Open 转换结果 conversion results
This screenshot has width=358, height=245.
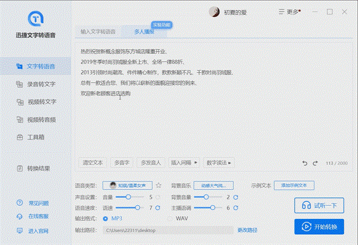click(x=40, y=168)
